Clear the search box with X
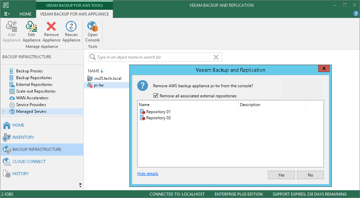This screenshot has height=198, width=360. (x=216, y=57)
